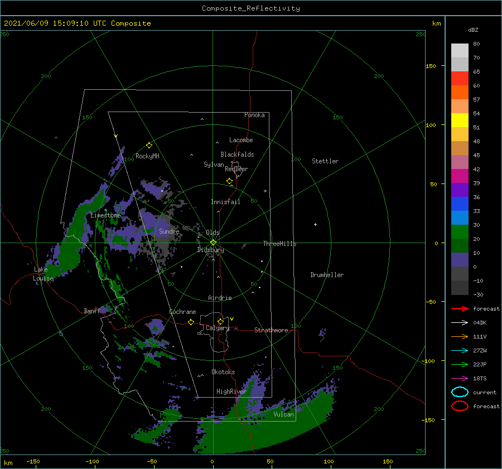Click the yellow radar center diamond at Olds

tap(213, 243)
